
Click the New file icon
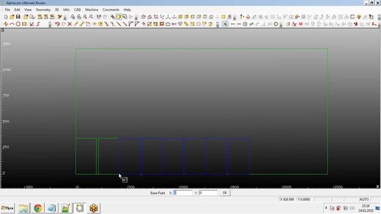click(6, 17)
